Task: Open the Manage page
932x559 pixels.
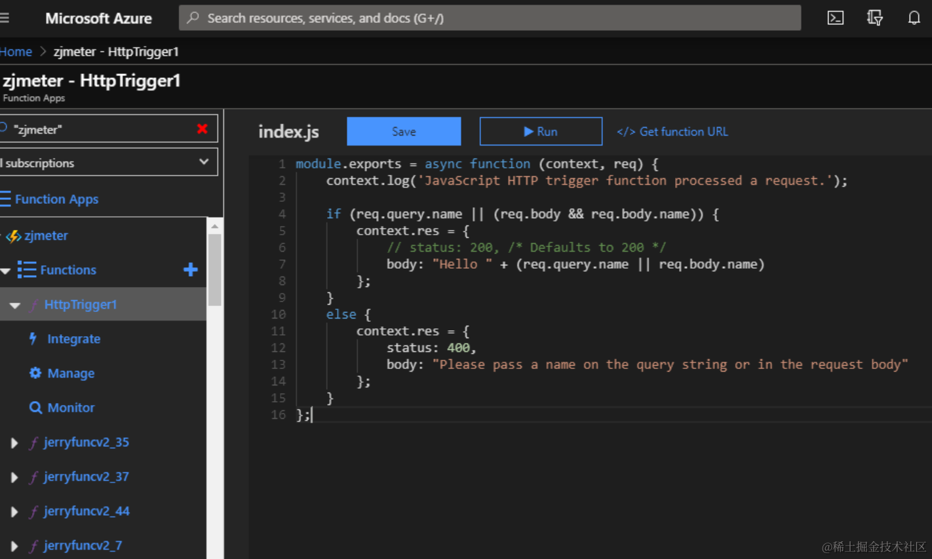Action: 71,373
